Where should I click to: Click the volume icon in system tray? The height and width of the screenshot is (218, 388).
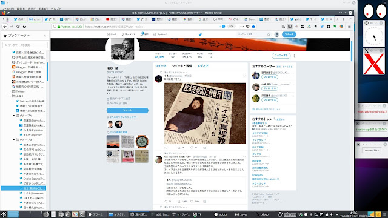point(332,214)
